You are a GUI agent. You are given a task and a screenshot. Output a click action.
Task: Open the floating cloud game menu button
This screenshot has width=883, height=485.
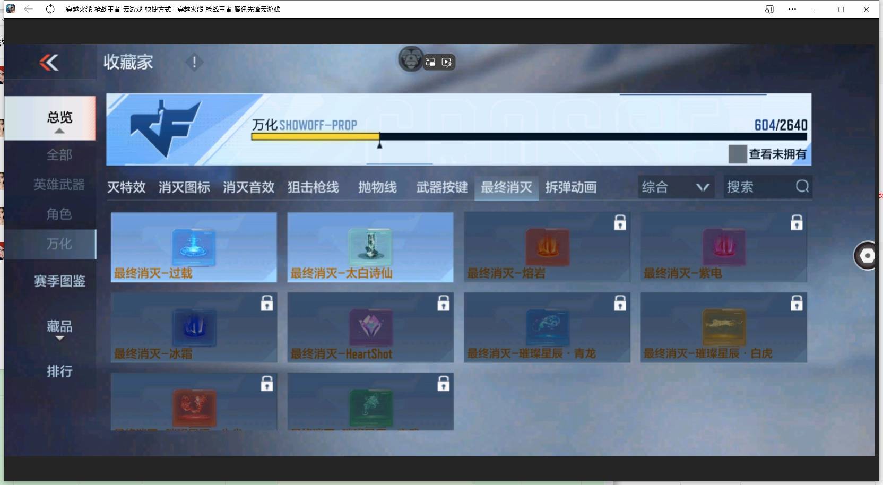point(867,256)
